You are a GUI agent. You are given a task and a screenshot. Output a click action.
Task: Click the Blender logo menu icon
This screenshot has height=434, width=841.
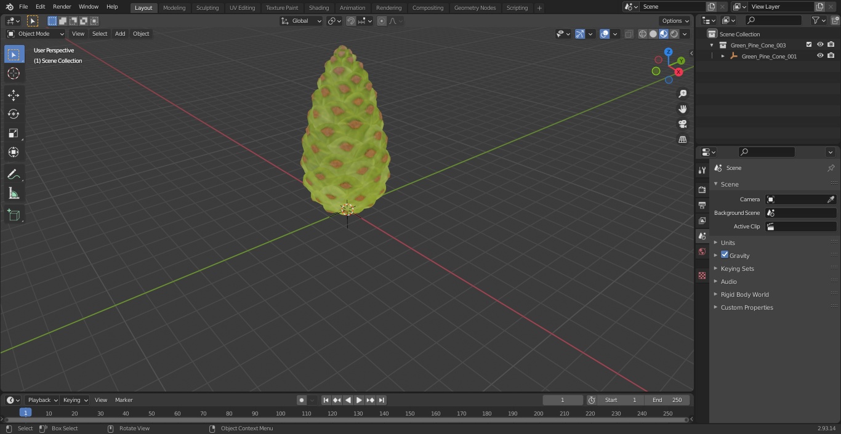[9, 7]
